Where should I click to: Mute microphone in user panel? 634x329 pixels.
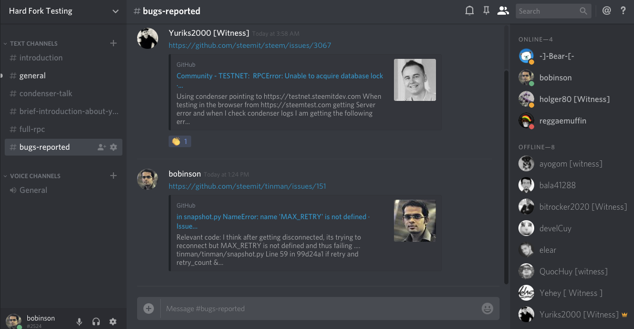(79, 322)
